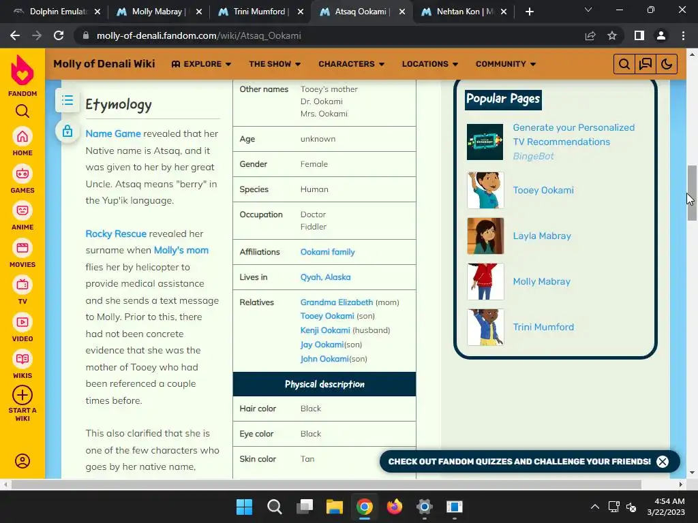Open the wiki discussions icon
The height and width of the screenshot is (523, 698).
646,64
